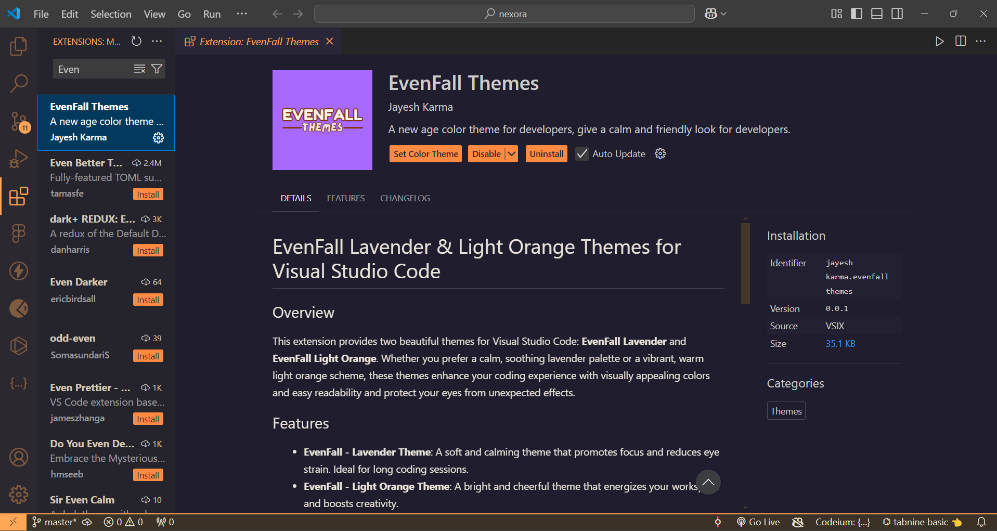Install the dark+ REDUX extension
Viewport: 997px width, 531px height.
(x=148, y=251)
